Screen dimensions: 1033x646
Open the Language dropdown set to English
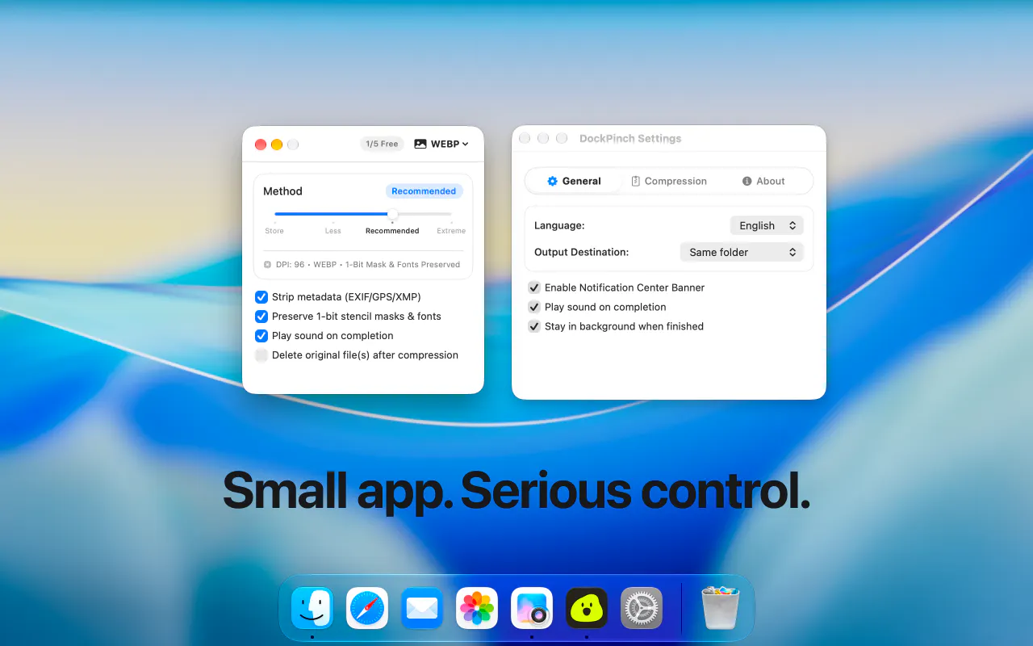click(x=767, y=225)
